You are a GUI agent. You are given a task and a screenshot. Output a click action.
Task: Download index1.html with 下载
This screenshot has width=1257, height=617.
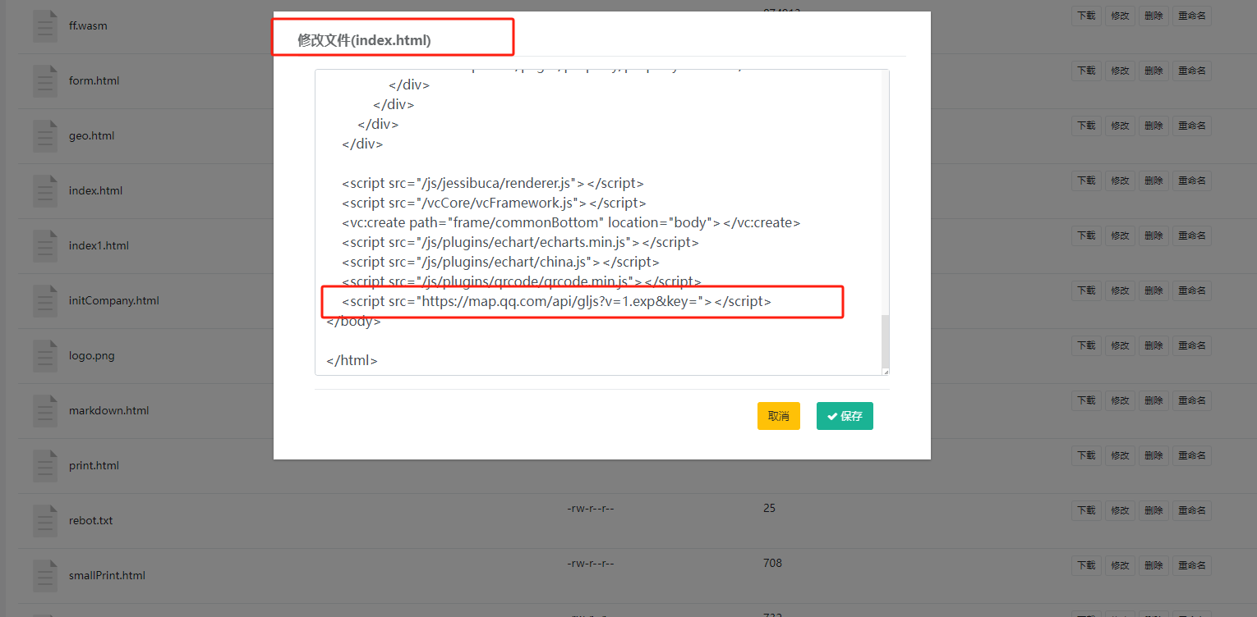point(1086,235)
